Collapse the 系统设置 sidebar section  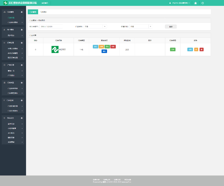(x=22, y=118)
